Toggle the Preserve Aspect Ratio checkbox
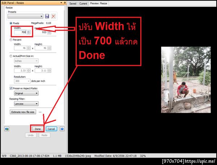 coord(11,88)
